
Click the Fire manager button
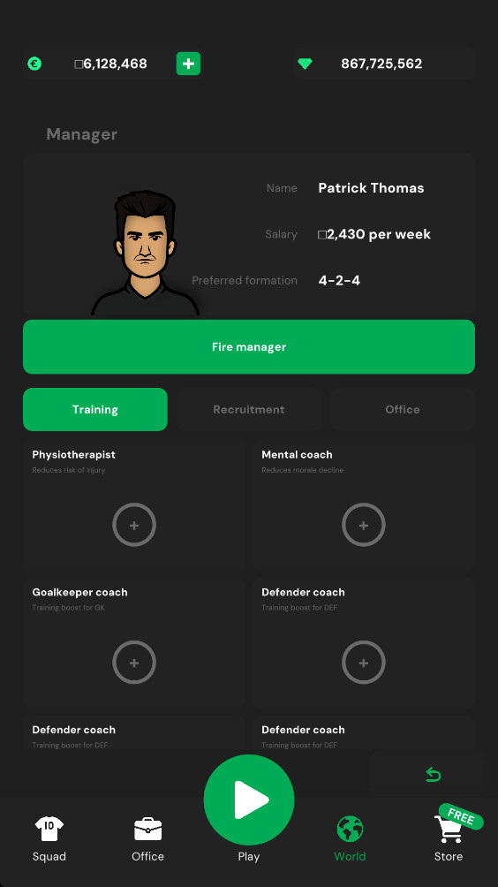249,347
